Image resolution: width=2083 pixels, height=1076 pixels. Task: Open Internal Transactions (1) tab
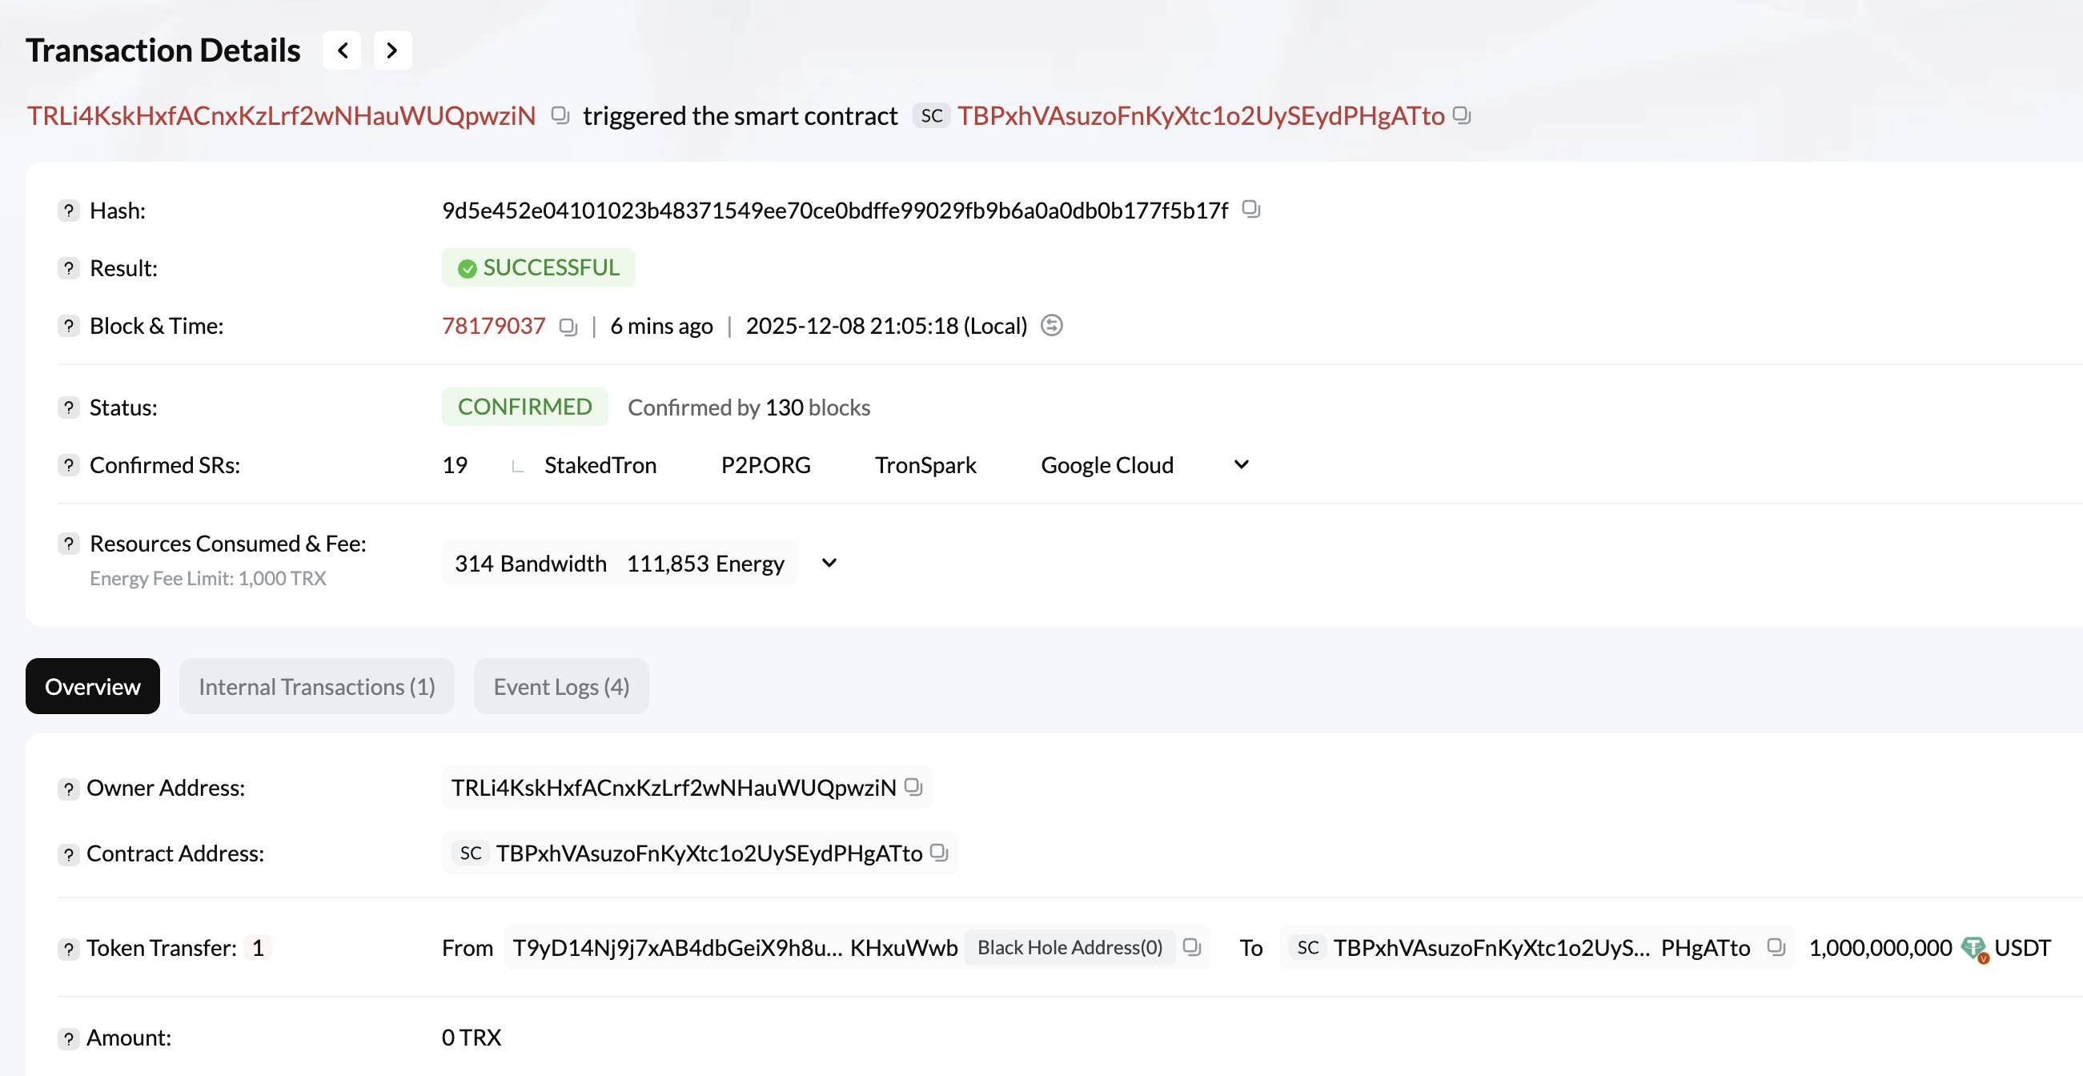point(316,686)
